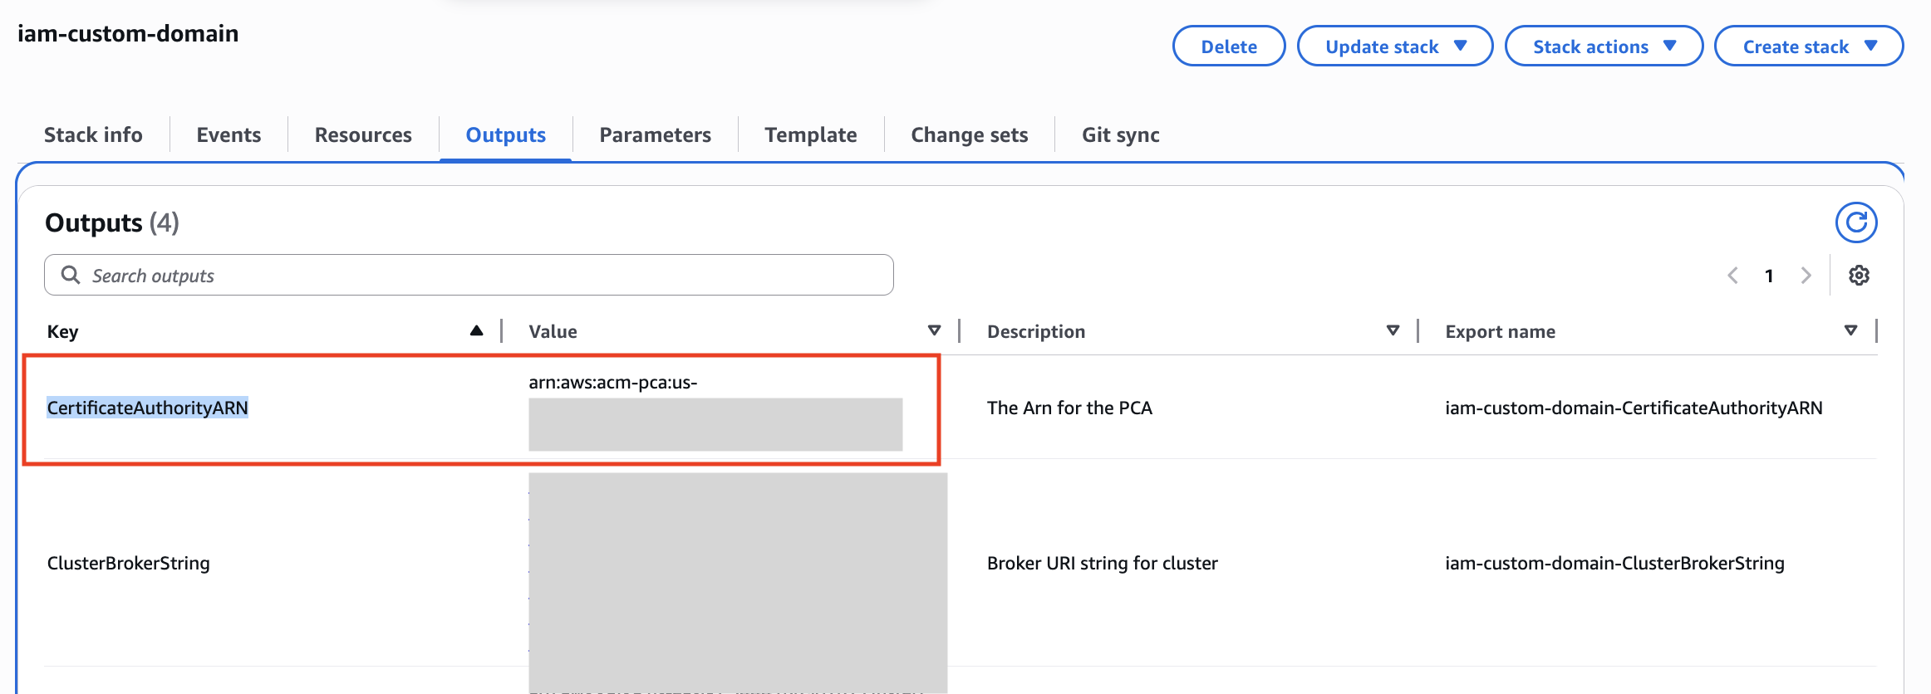Sort by Key column ascending arrow
The width and height of the screenshot is (1931, 694).
(476, 331)
